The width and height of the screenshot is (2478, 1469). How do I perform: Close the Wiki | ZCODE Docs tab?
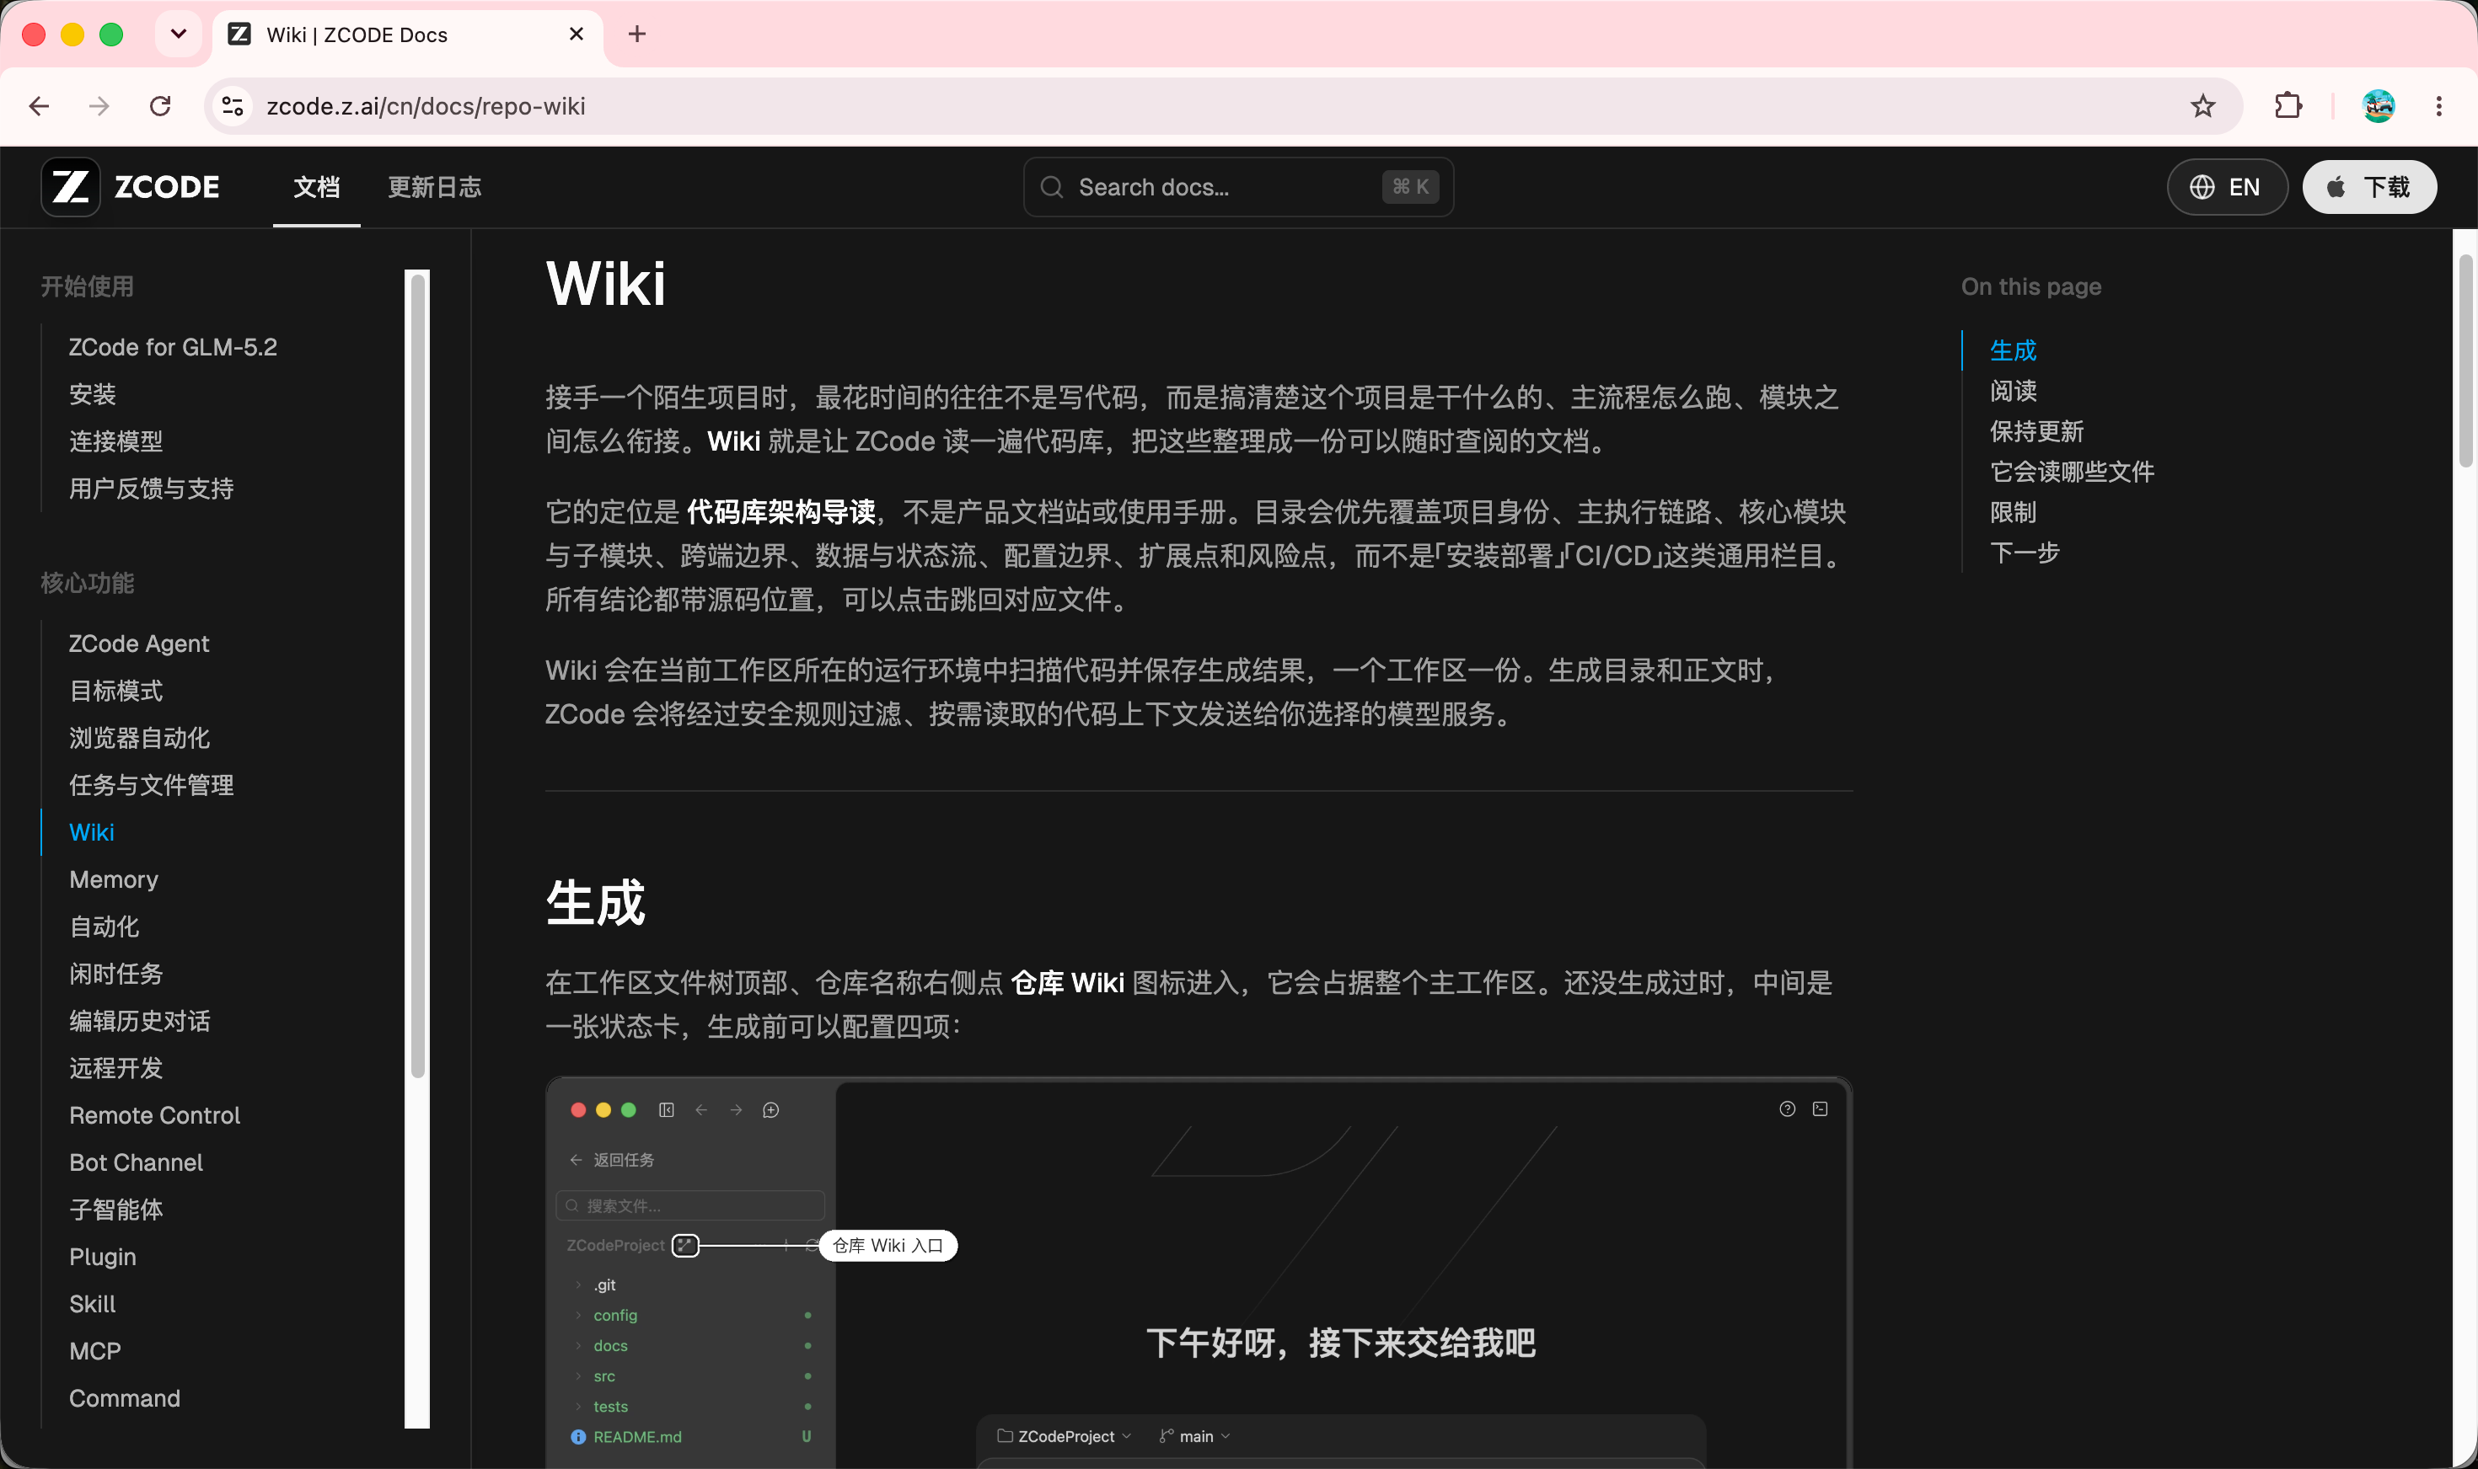tap(577, 35)
